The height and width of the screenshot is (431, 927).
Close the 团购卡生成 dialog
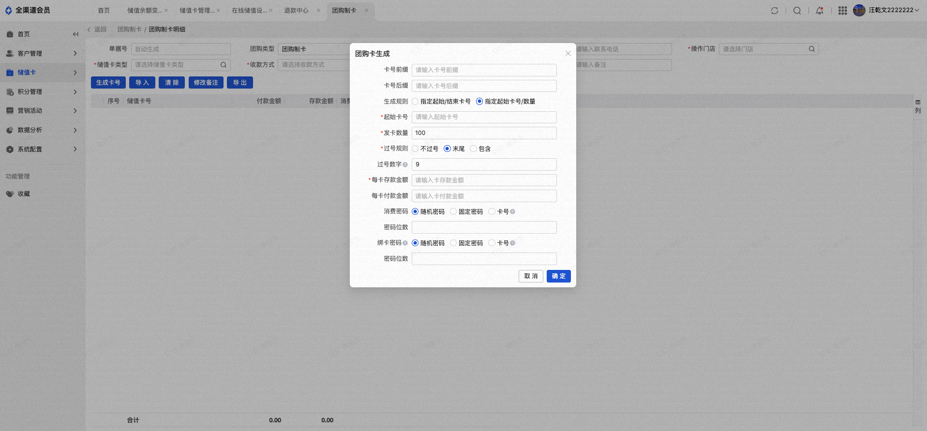point(568,53)
